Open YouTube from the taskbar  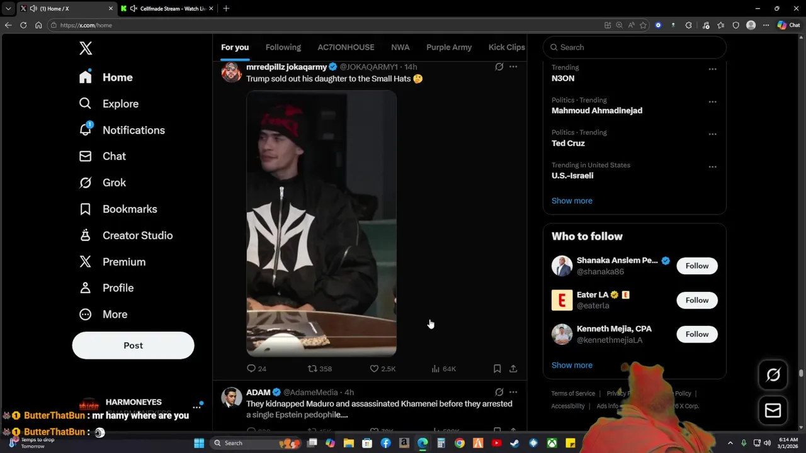[496, 443]
